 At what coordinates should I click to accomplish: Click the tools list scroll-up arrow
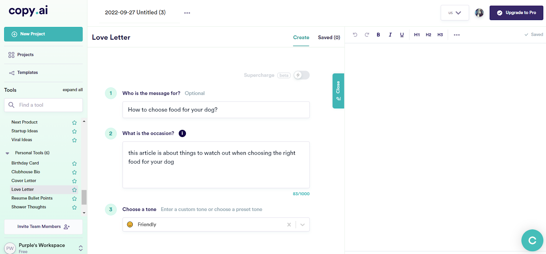tap(84, 121)
